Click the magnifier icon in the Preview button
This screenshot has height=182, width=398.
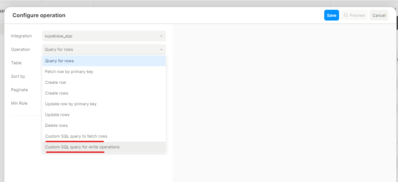click(345, 15)
